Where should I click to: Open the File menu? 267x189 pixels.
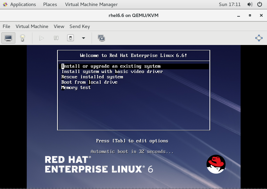pyautogui.click(x=6, y=26)
